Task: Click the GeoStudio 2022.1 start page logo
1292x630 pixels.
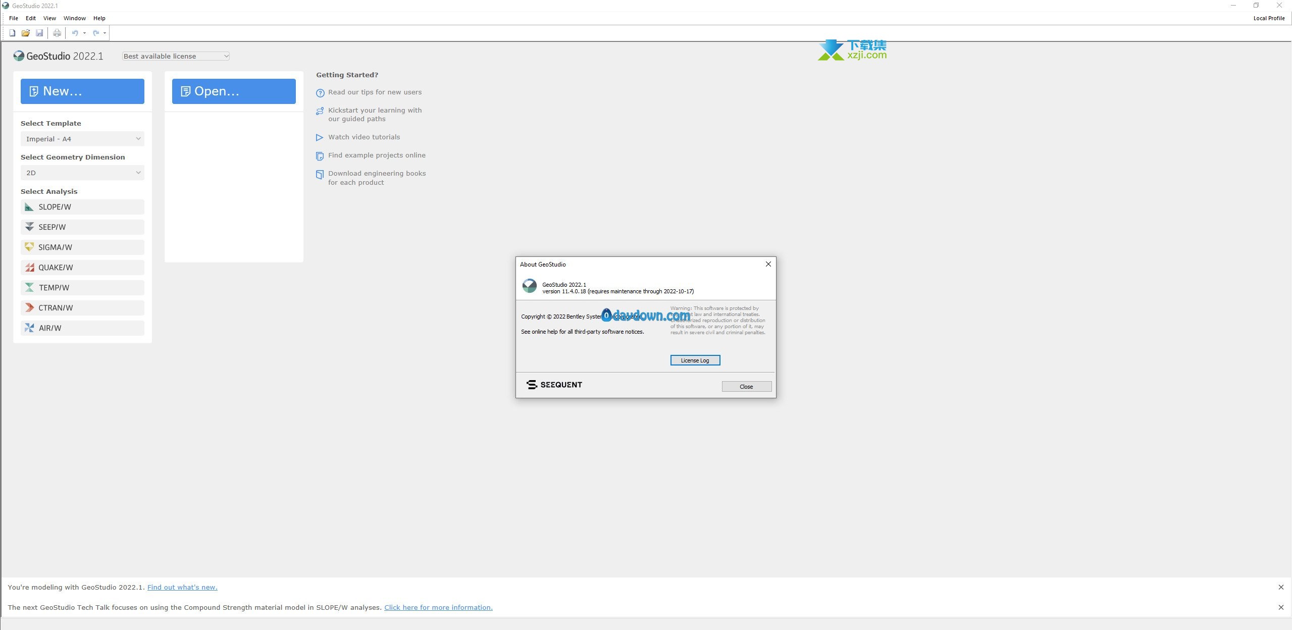Action: click(x=59, y=56)
